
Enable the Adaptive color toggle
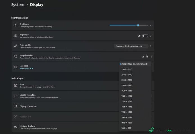coord(148,57)
